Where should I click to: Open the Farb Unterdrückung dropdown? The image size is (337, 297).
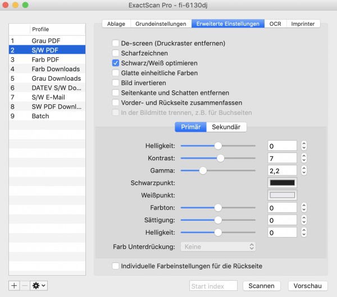click(218, 247)
